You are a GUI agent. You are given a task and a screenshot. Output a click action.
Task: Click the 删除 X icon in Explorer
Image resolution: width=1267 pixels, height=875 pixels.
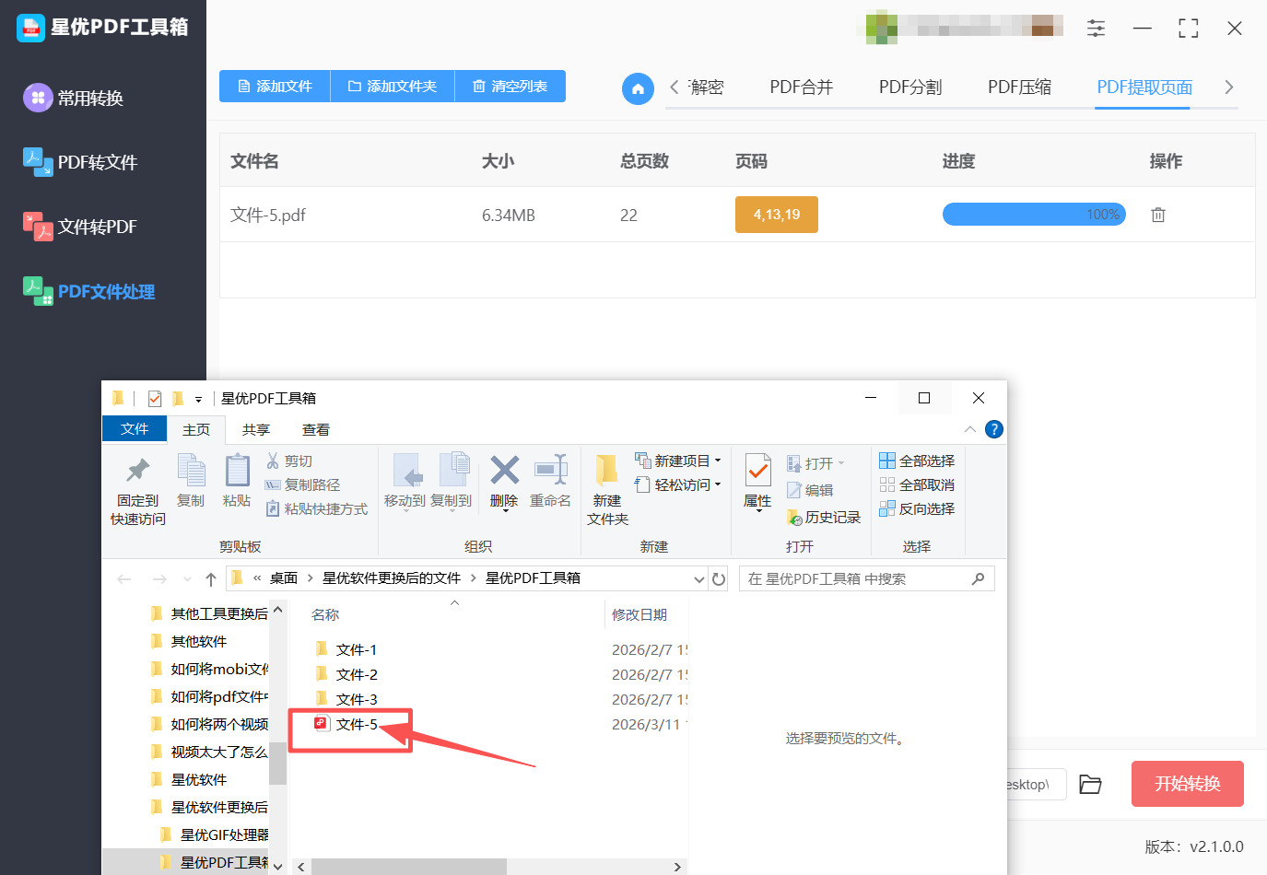click(504, 470)
